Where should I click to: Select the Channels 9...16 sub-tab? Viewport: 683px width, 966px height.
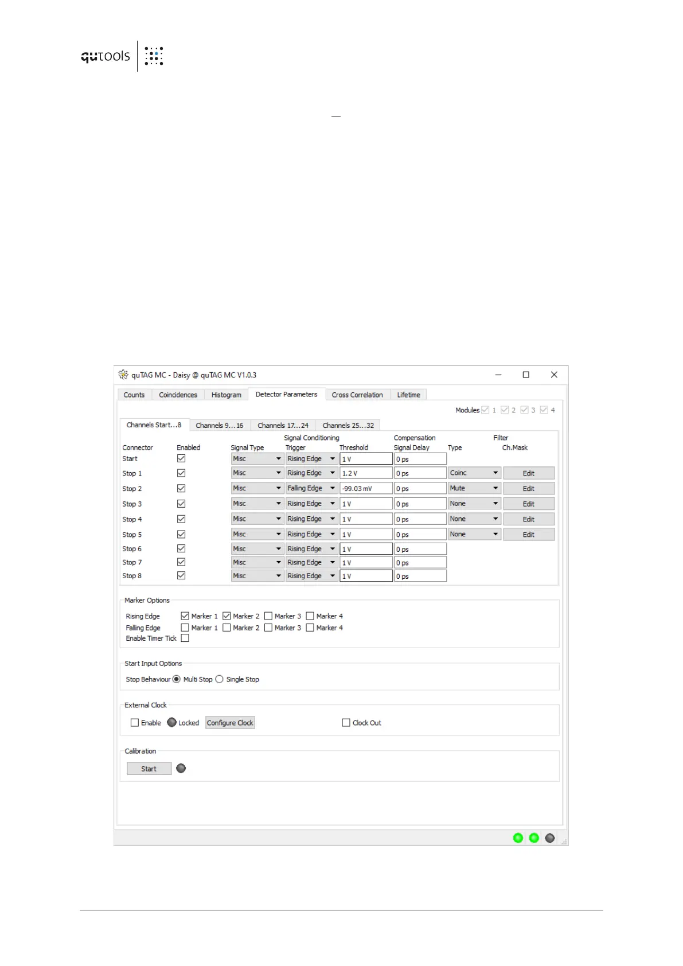click(220, 426)
